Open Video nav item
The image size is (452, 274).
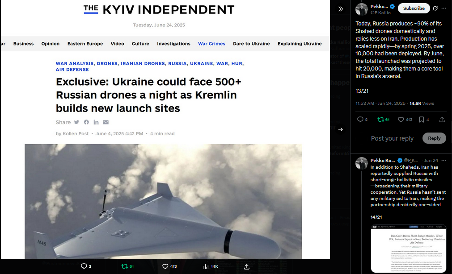pyautogui.click(x=117, y=44)
